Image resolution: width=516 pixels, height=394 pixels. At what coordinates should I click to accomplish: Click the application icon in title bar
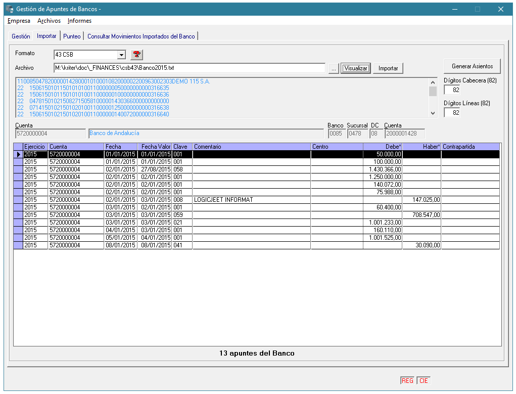tap(9, 9)
